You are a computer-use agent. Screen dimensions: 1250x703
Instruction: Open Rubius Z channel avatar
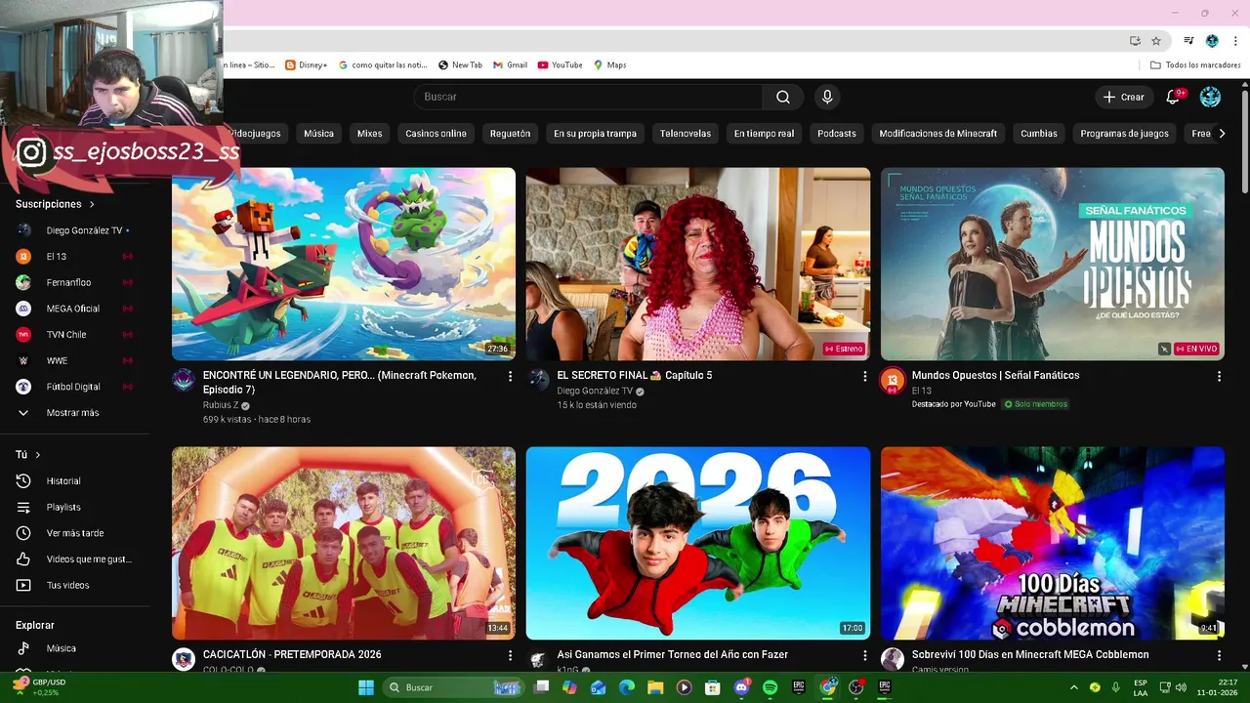coord(184,381)
